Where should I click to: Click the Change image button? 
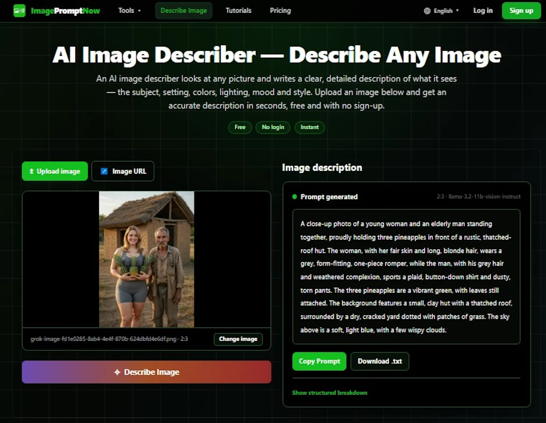(x=238, y=339)
